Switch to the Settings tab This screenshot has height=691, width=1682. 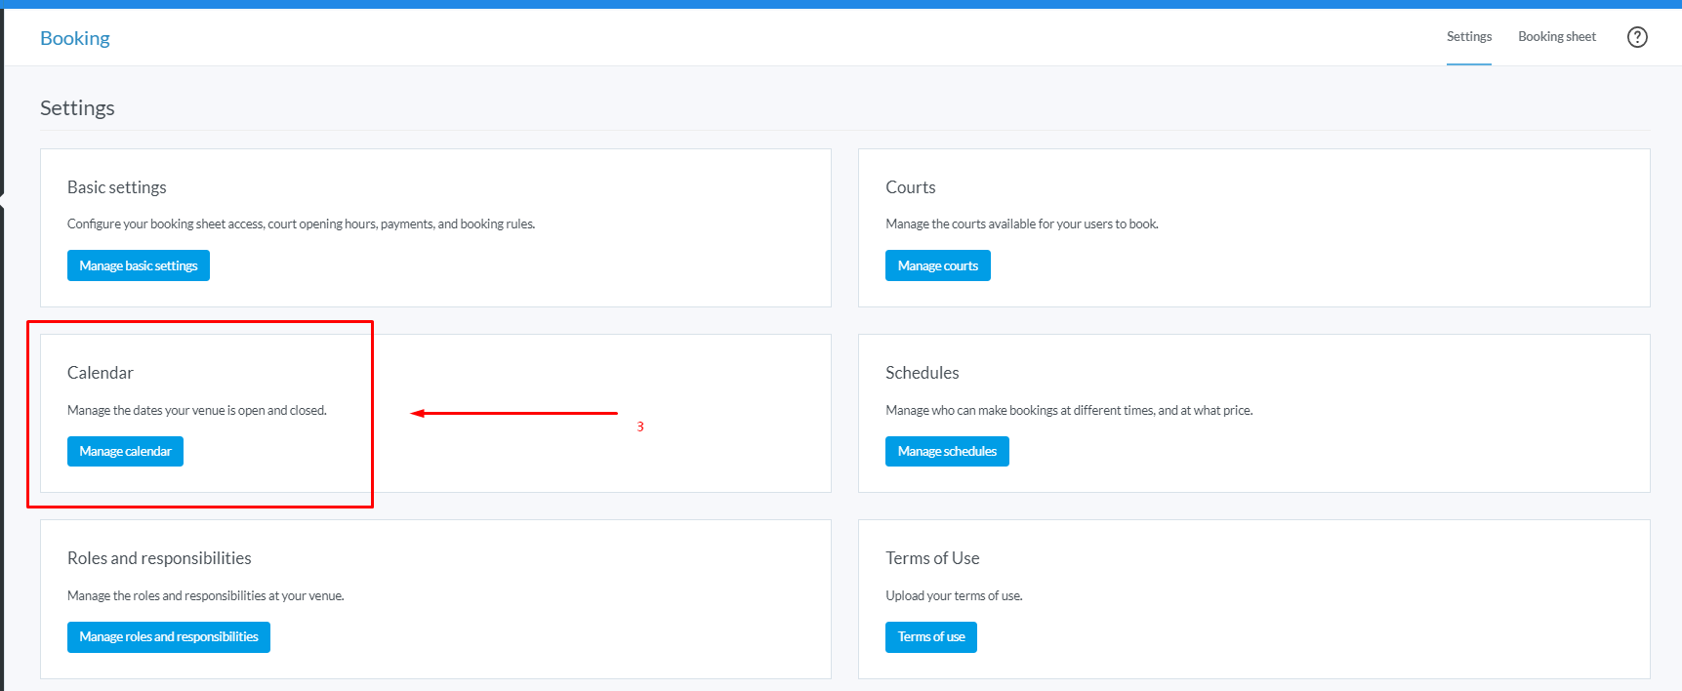tap(1468, 37)
